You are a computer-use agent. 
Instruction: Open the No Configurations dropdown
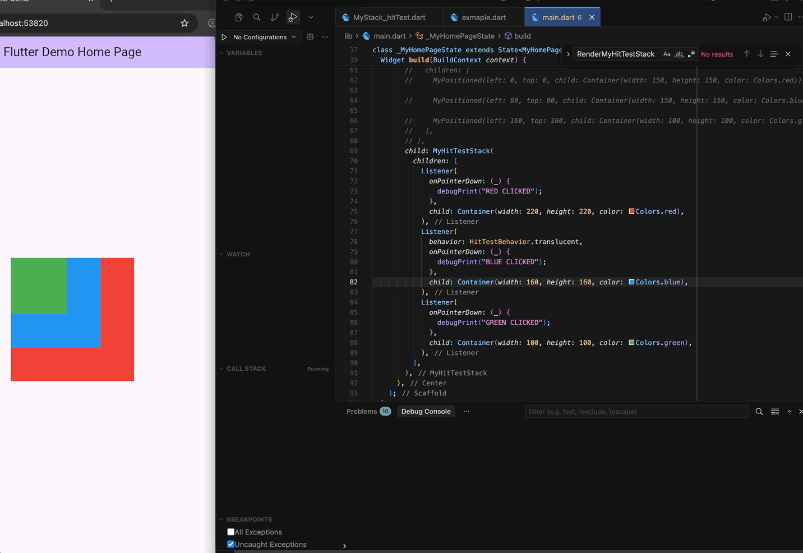[x=265, y=37]
